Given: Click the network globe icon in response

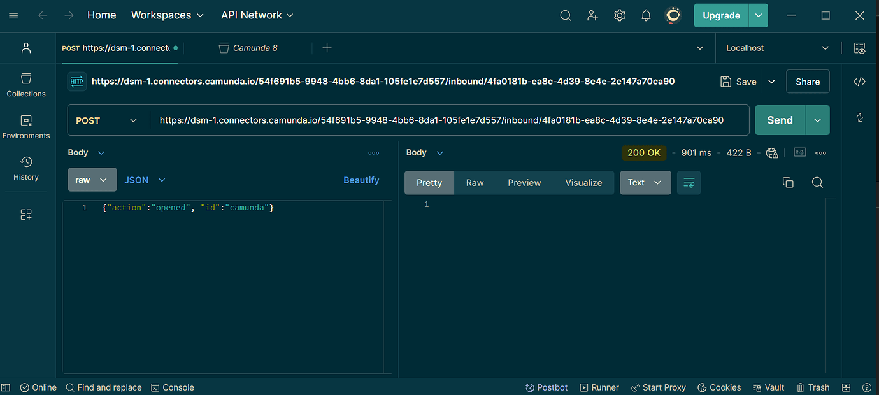Looking at the screenshot, I should coord(772,153).
